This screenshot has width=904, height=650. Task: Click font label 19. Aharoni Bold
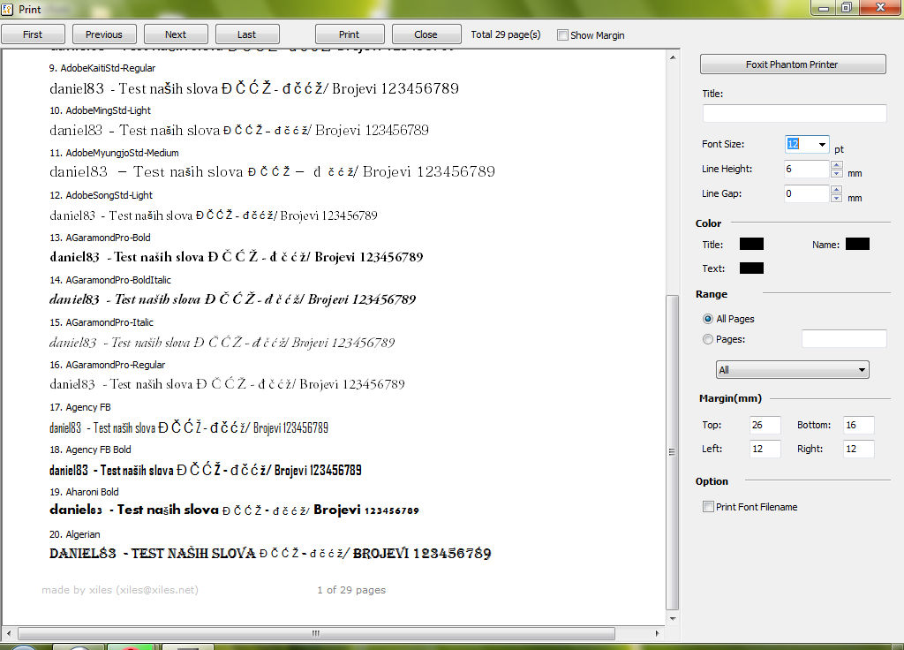(x=84, y=492)
